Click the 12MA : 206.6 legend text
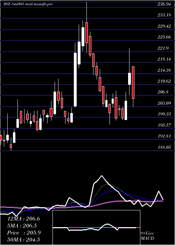Image resolution: width=175 pixels, height=245 pixels. point(23,219)
